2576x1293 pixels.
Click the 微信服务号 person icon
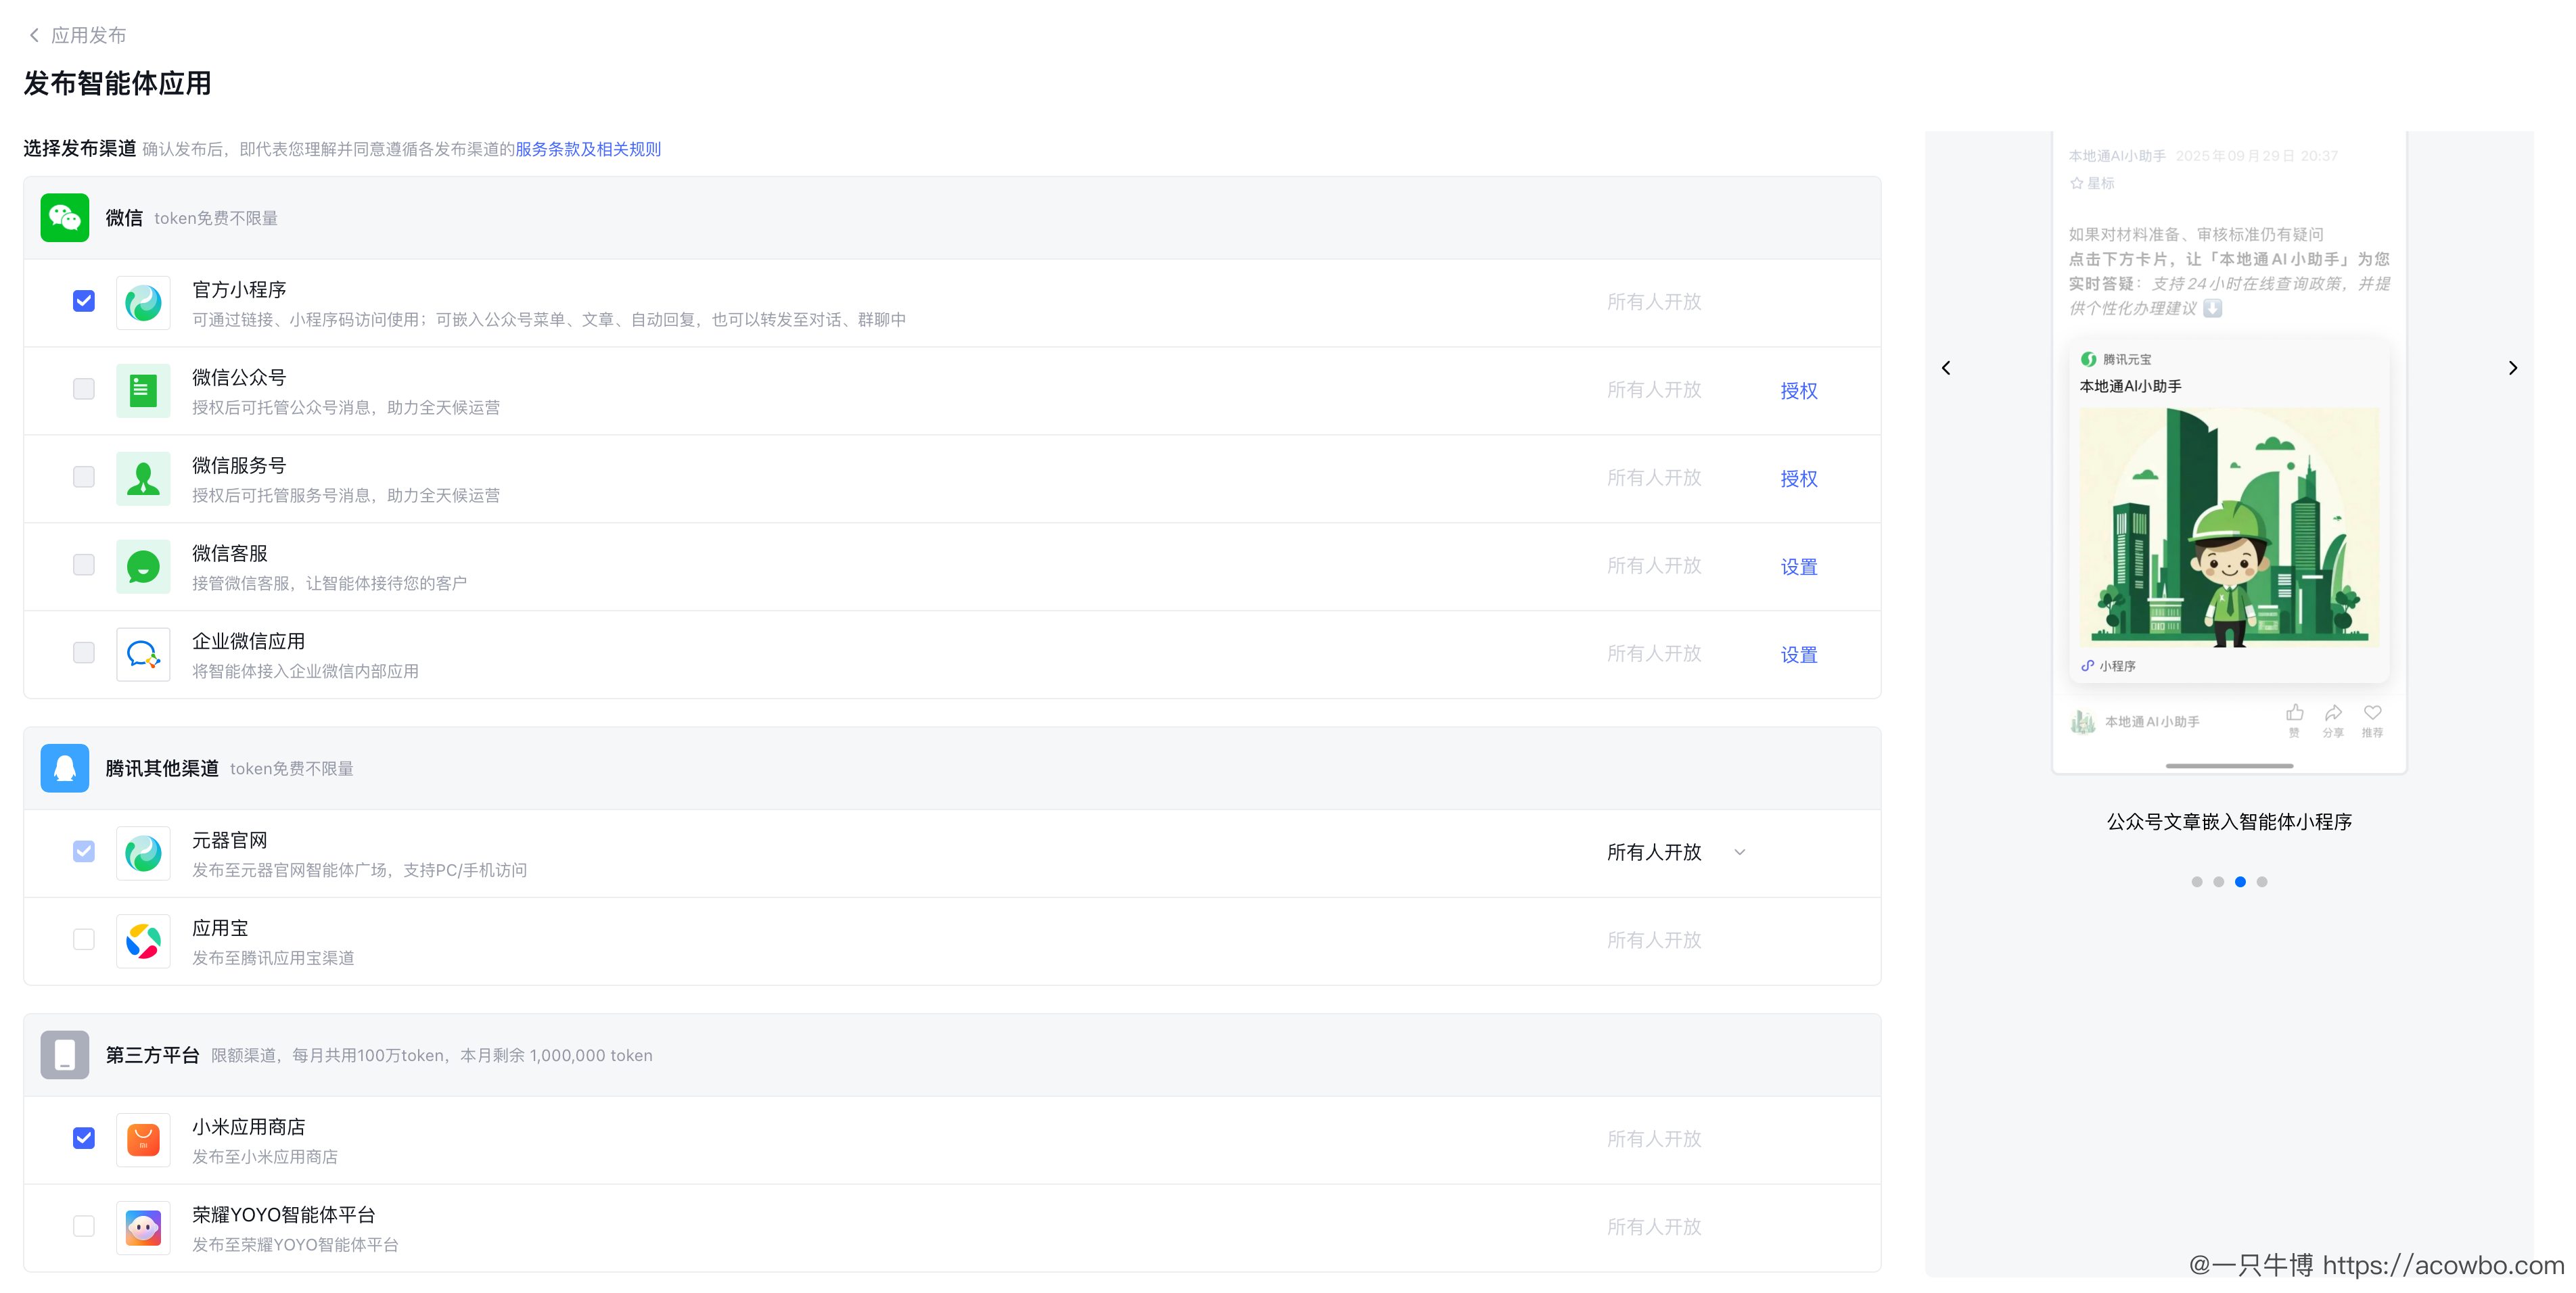point(143,478)
